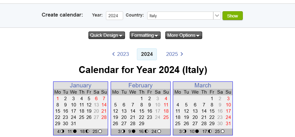
Task: Open the More Options dropdown
Action: coord(184,35)
